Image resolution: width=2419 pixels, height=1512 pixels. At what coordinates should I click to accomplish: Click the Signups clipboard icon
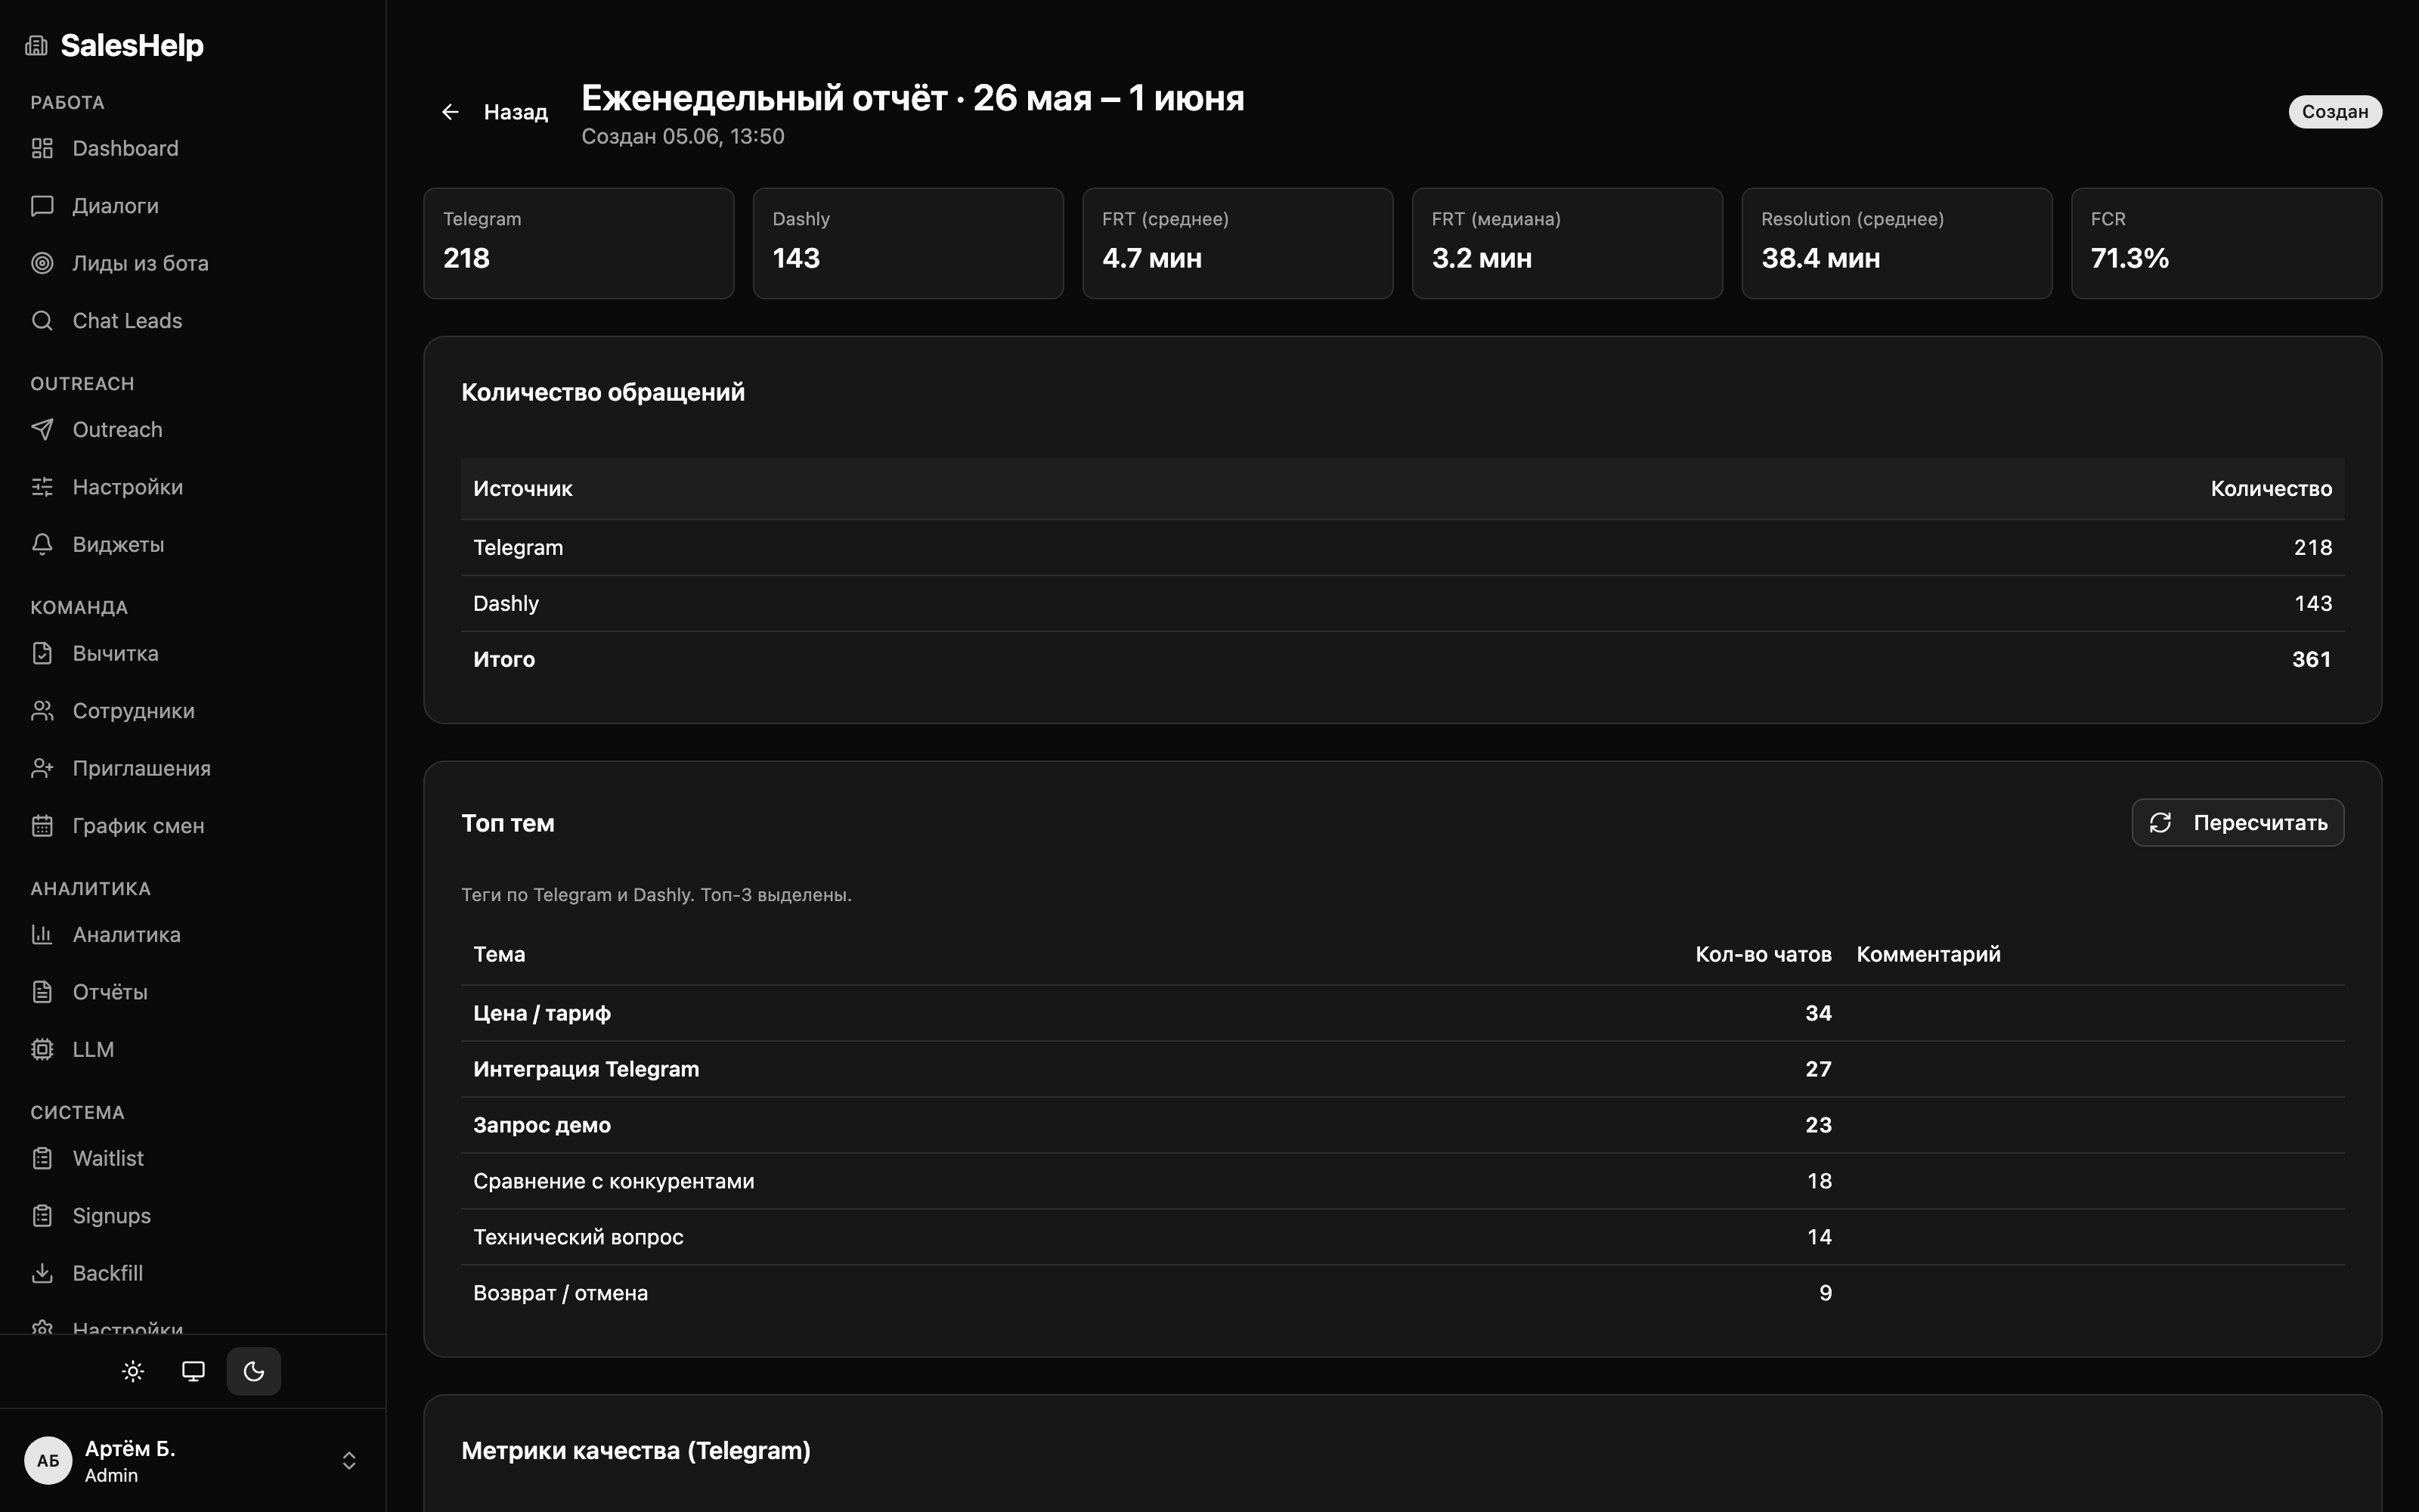pyautogui.click(x=42, y=1216)
